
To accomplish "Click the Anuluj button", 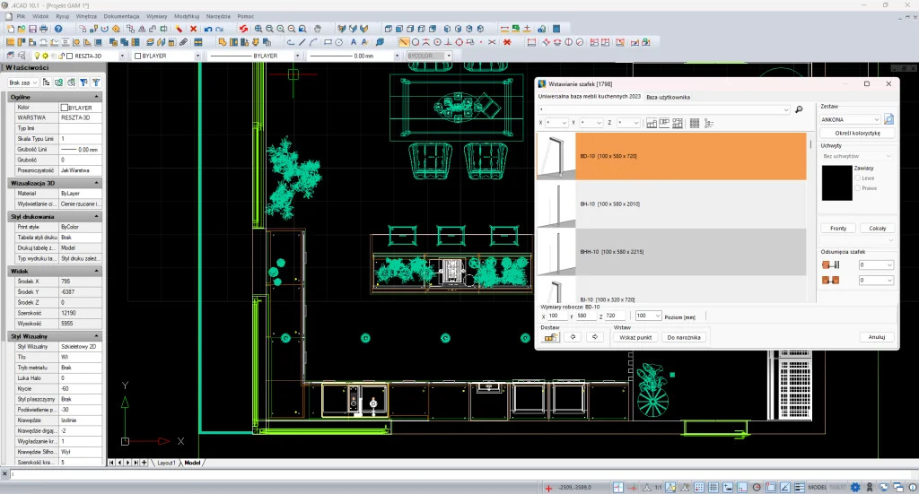I will coord(877,337).
